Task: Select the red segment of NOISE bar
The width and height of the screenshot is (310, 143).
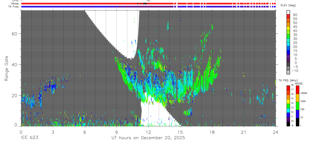Action: pos(297,90)
